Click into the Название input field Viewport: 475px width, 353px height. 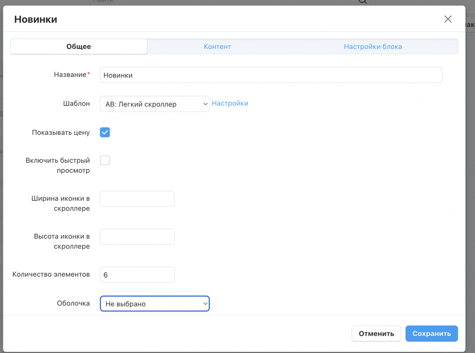point(271,75)
